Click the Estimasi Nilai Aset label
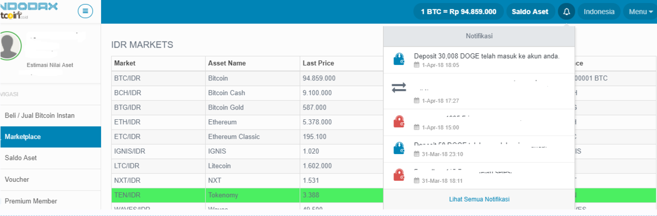Image resolution: width=657 pixels, height=216 pixels. (50, 66)
